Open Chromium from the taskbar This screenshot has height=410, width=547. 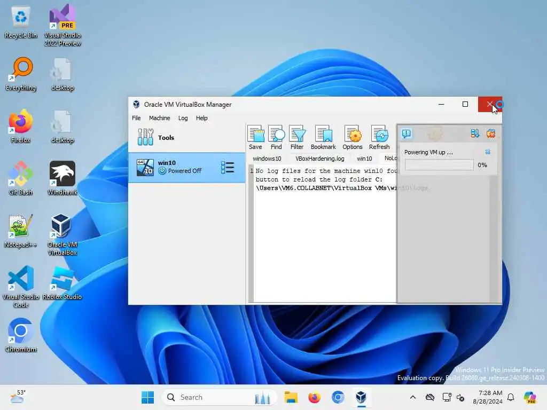click(x=338, y=397)
